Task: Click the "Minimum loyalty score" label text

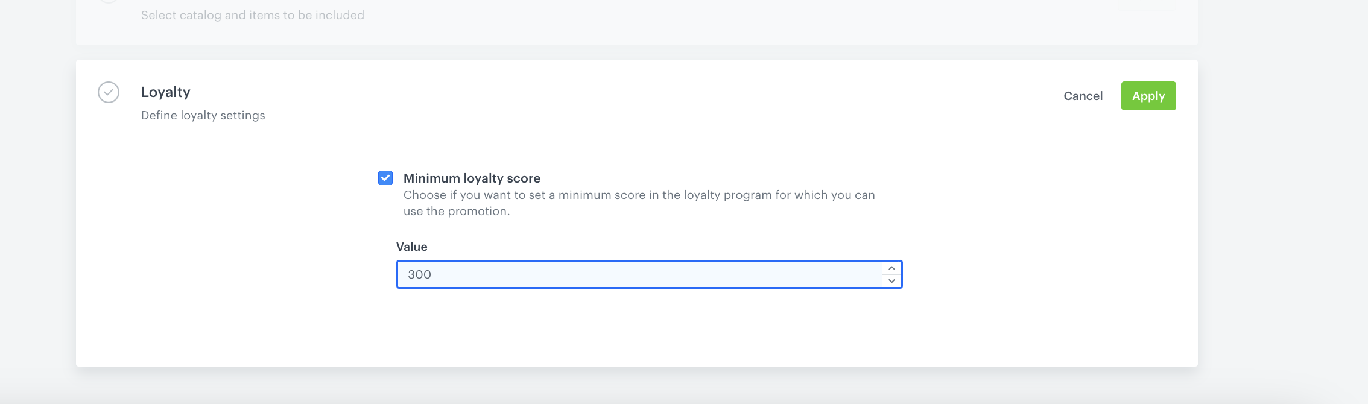Action: [x=472, y=178]
